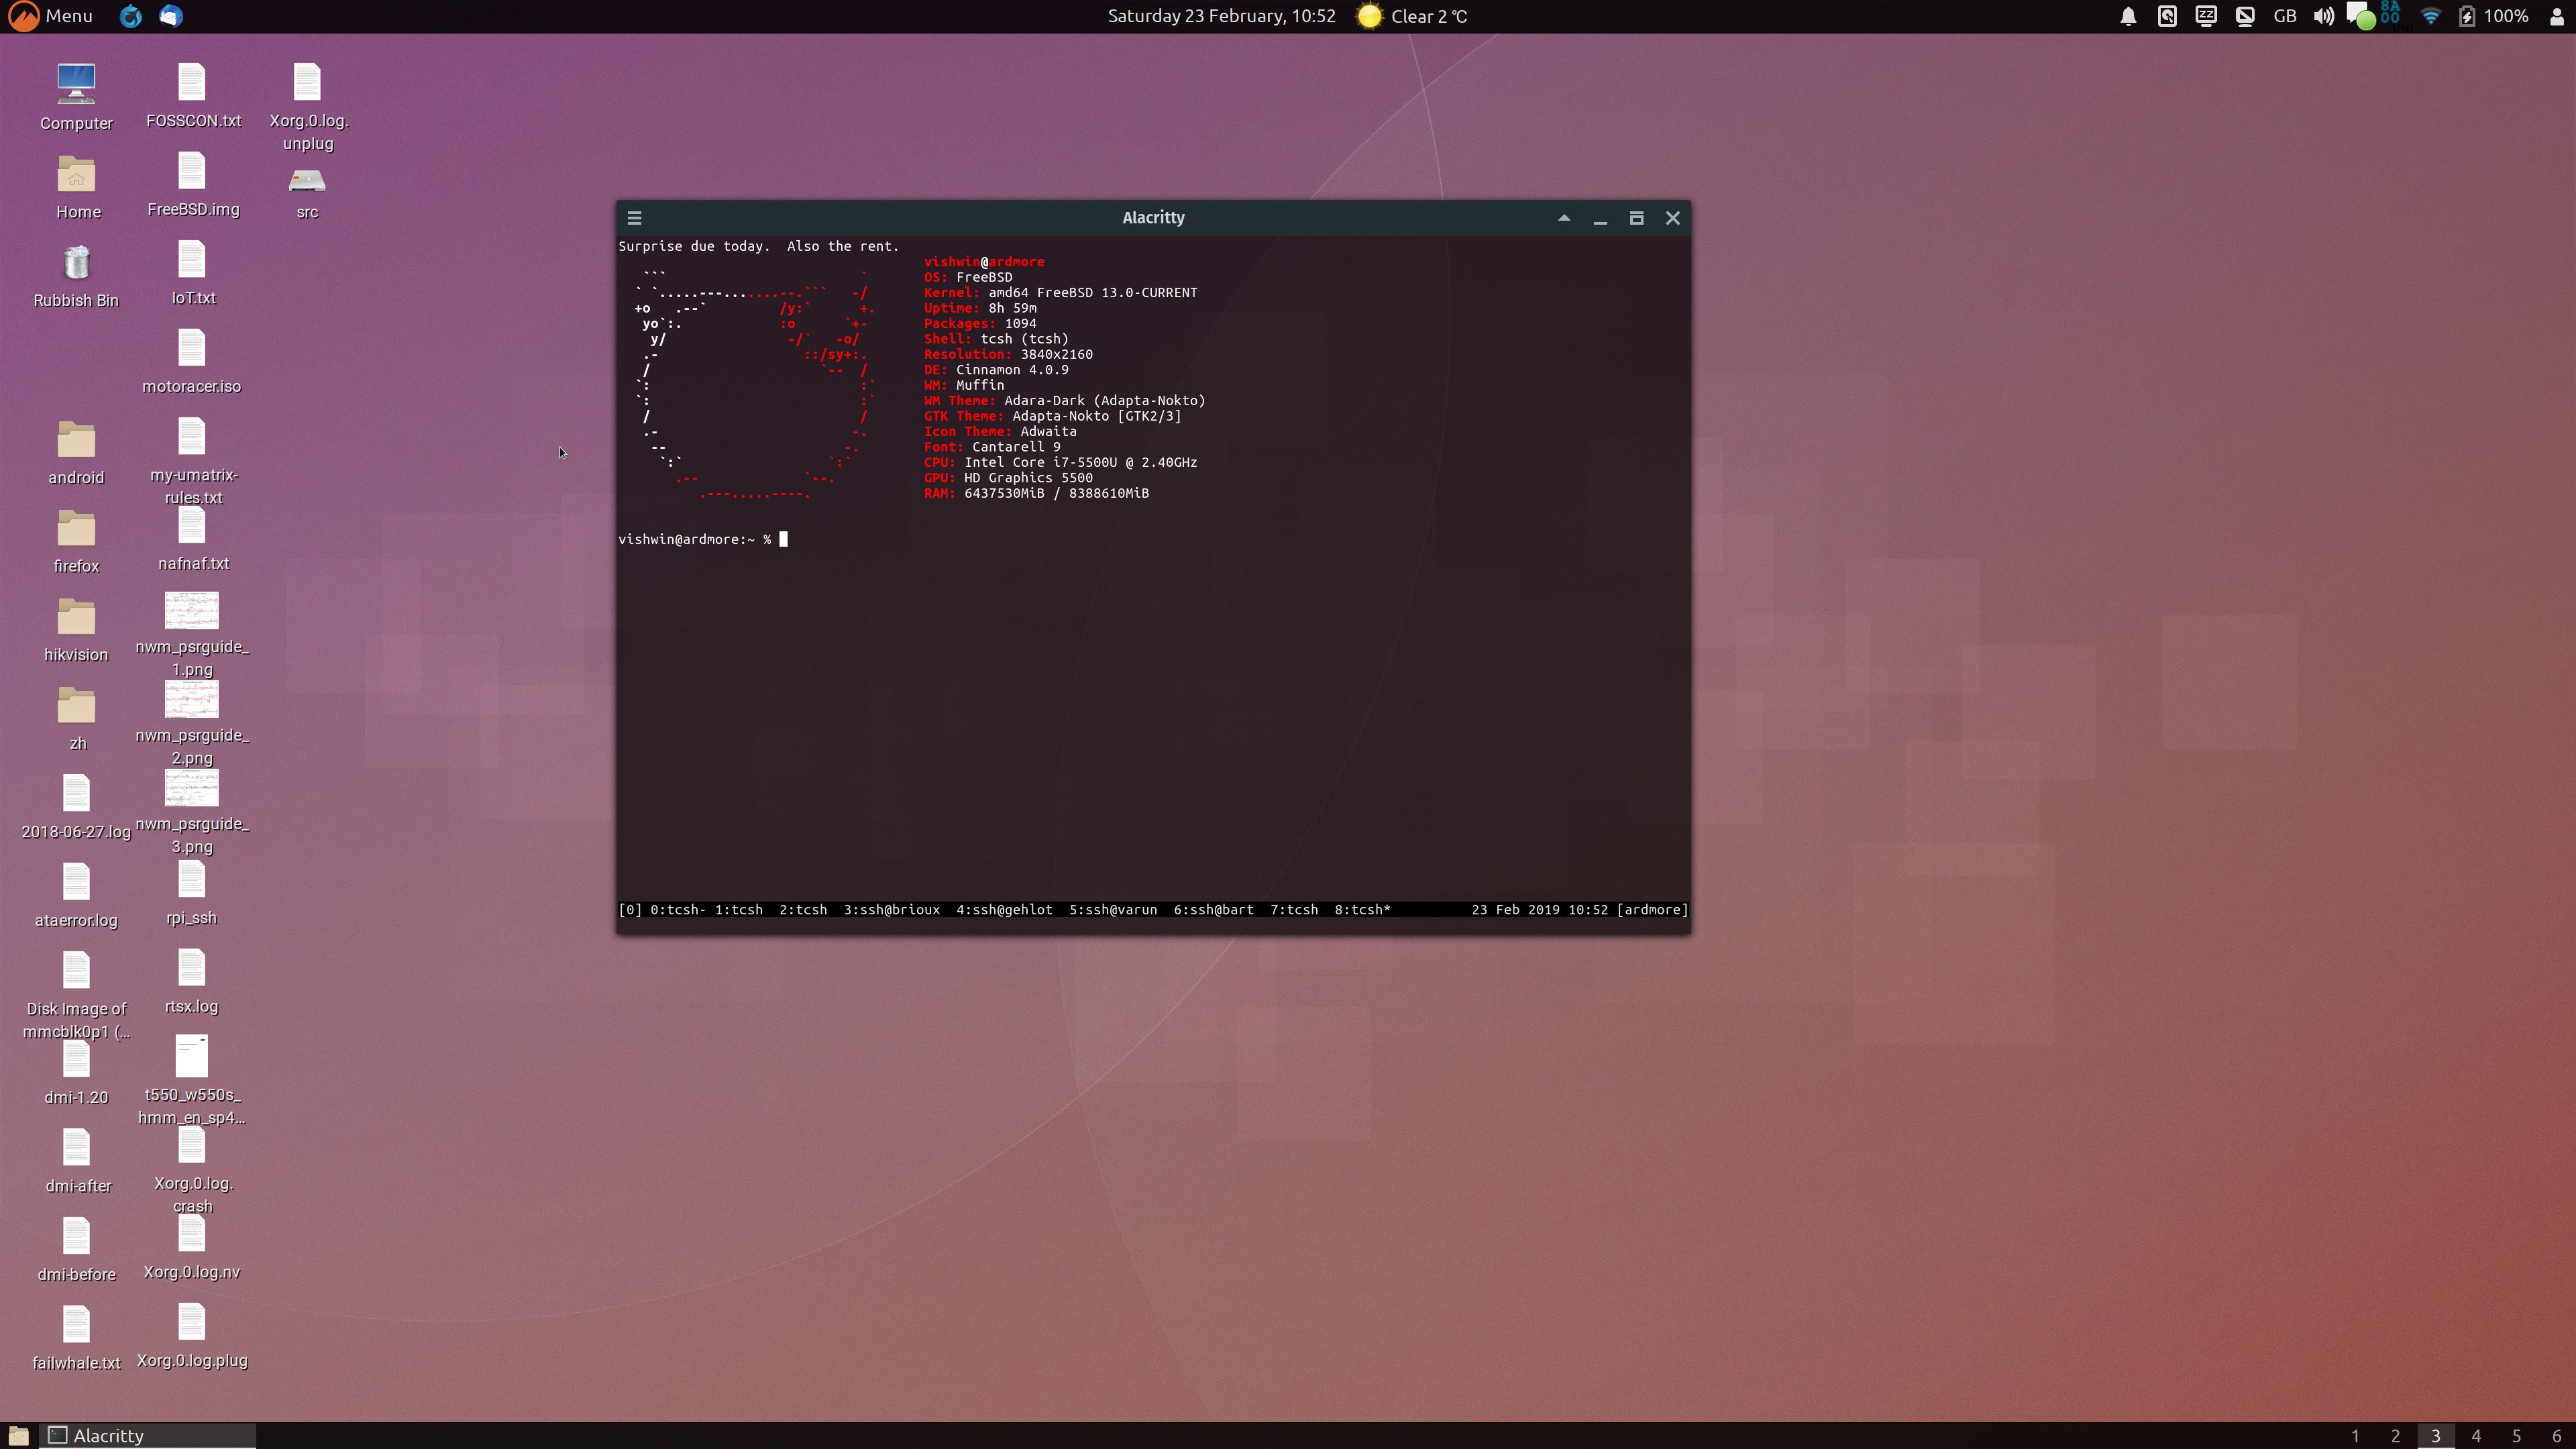The width and height of the screenshot is (2576, 1449).
Task: Click the tmux status text [ardmore]
Action: [x=1652, y=910]
